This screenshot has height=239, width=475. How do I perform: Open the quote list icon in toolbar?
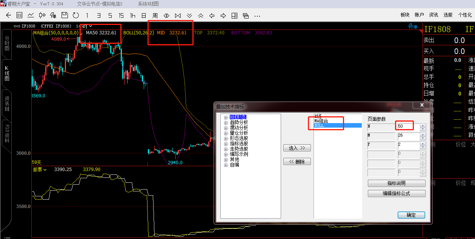[x=20, y=15]
